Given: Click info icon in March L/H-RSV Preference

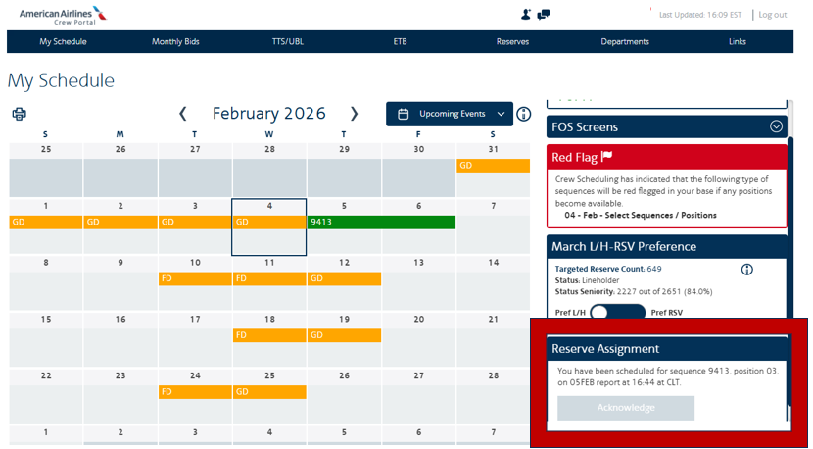Looking at the screenshot, I should (x=747, y=270).
